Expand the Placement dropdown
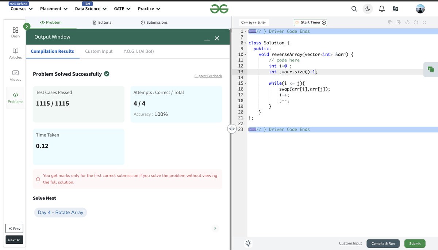 point(54,9)
